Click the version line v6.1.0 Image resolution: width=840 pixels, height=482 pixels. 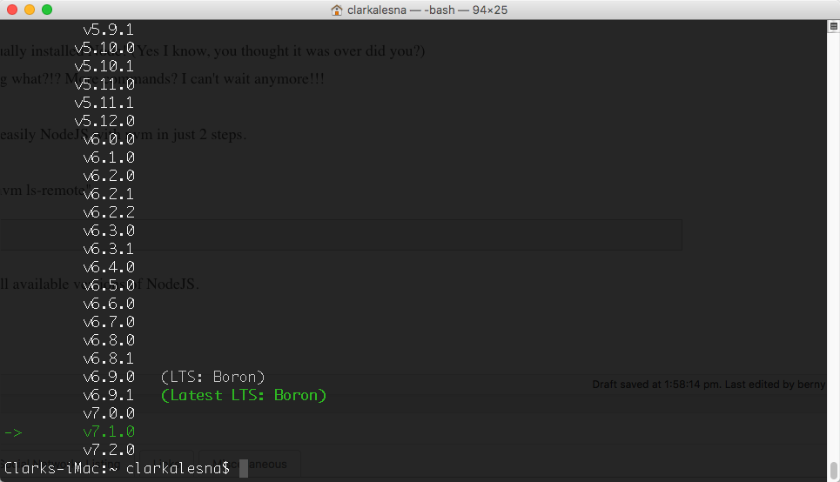(108, 157)
